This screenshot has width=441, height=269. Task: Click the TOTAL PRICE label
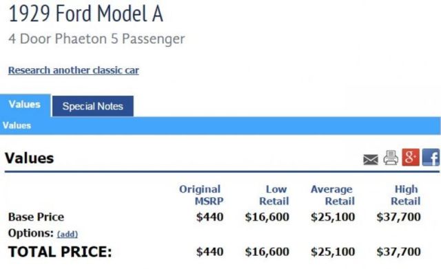coord(60,252)
